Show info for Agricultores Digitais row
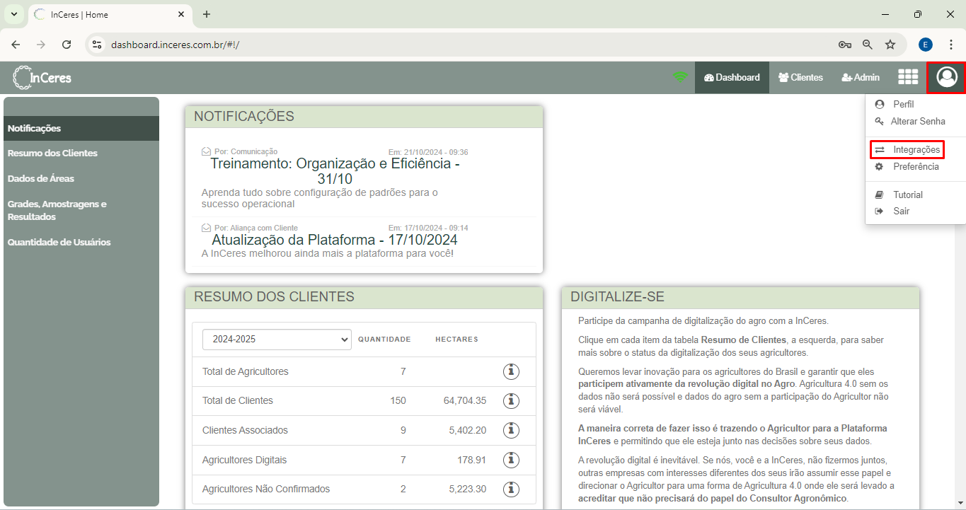This screenshot has height=510, width=966. coord(511,460)
